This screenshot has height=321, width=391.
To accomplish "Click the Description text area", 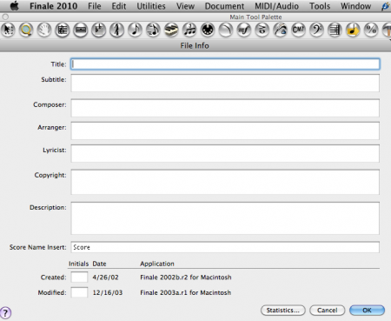I will [x=225, y=218].
